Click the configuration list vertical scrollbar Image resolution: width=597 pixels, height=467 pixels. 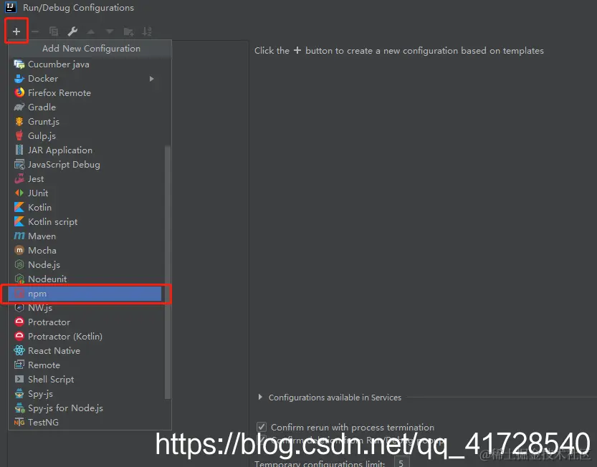(168, 271)
